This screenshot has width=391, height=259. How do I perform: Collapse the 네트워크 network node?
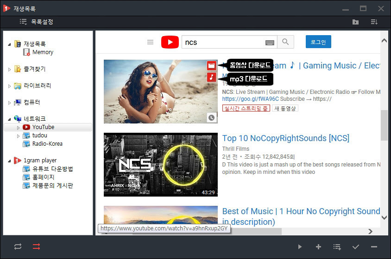click(9, 119)
